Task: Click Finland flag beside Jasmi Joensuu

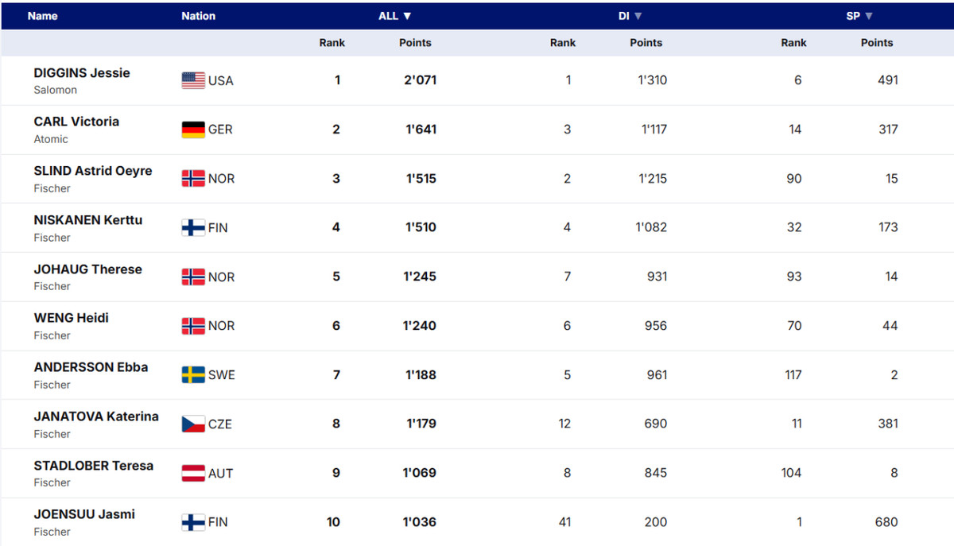Action: (x=193, y=523)
